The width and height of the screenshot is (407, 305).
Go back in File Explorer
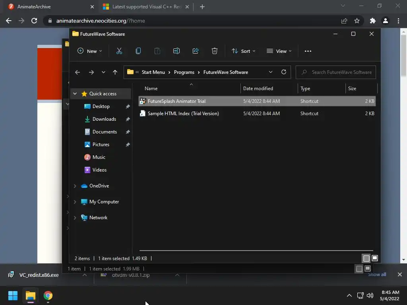[78, 72]
